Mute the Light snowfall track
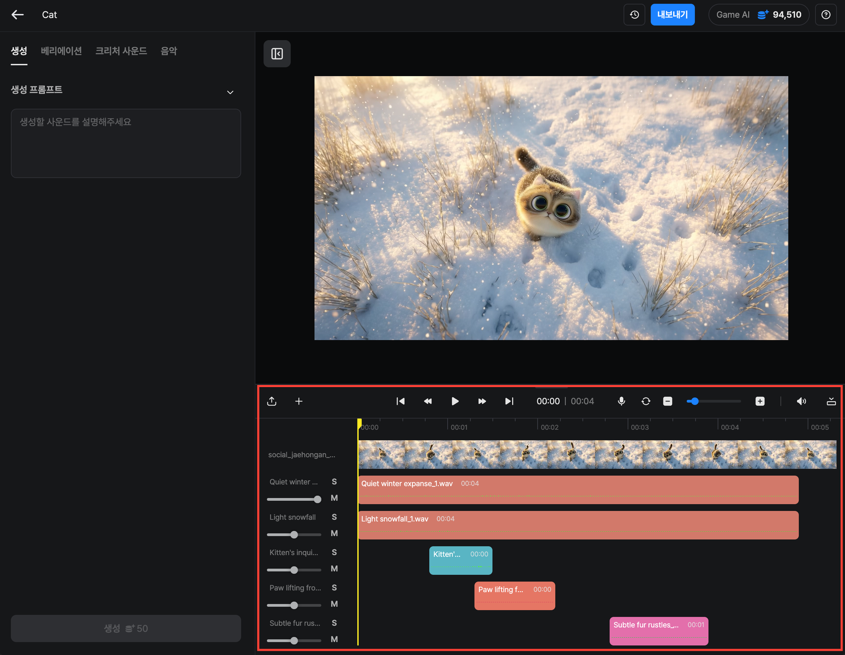The height and width of the screenshot is (655, 845). pos(334,533)
